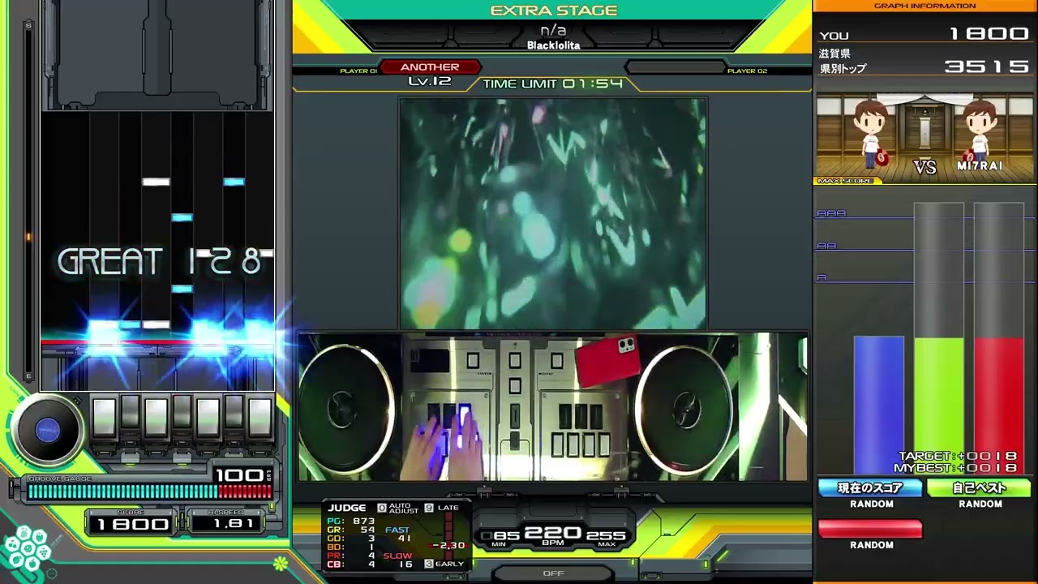Click the red target graph bar
The width and height of the screenshot is (1038, 584).
point(999,405)
